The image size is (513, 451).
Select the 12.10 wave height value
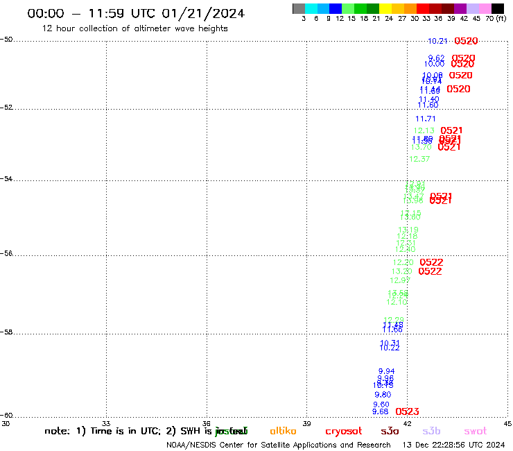(x=397, y=302)
